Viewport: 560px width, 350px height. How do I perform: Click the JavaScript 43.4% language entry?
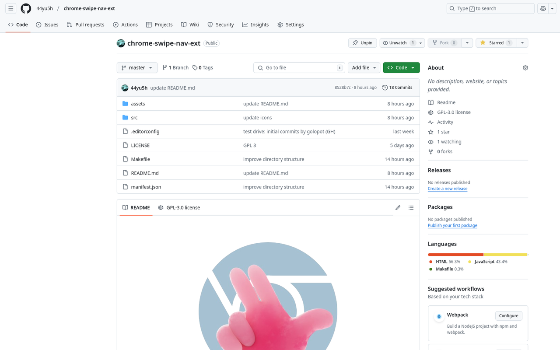click(x=487, y=262)
